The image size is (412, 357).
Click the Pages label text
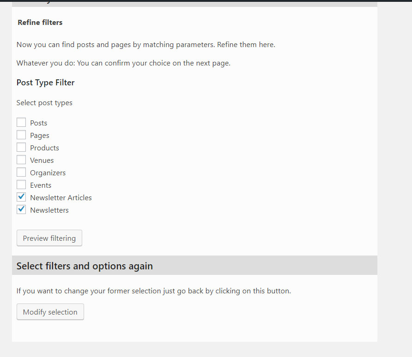(40, 136)
